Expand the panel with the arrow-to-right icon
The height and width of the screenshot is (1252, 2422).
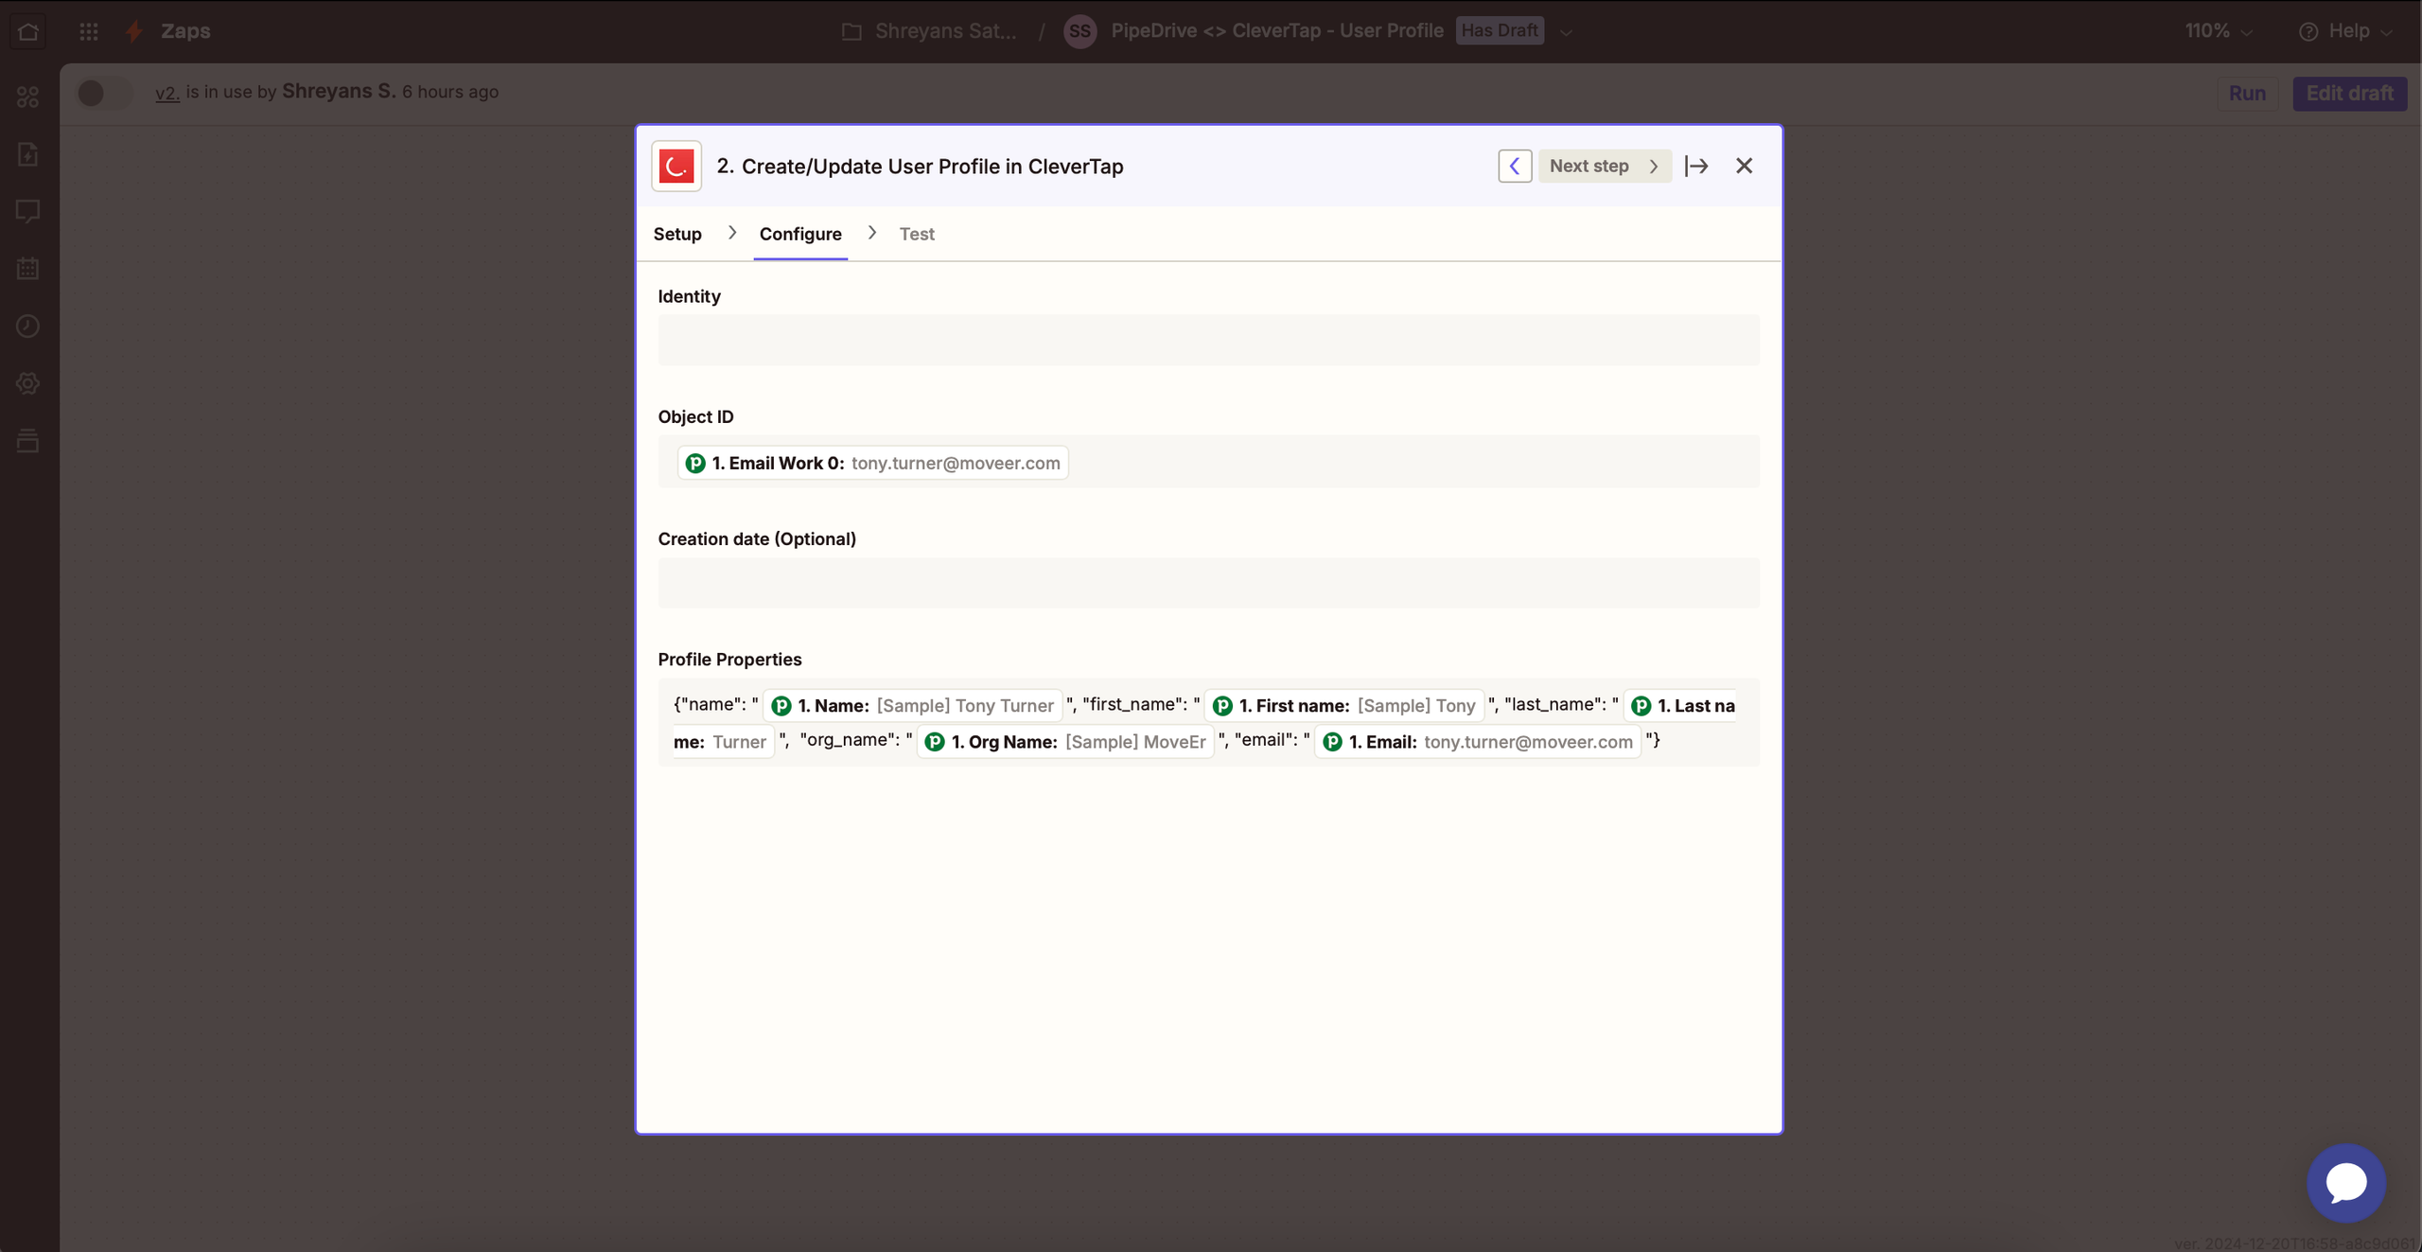[1696, 167]
